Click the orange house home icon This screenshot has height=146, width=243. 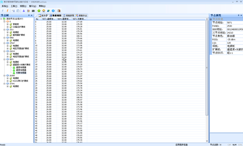(x=44, y=11)
